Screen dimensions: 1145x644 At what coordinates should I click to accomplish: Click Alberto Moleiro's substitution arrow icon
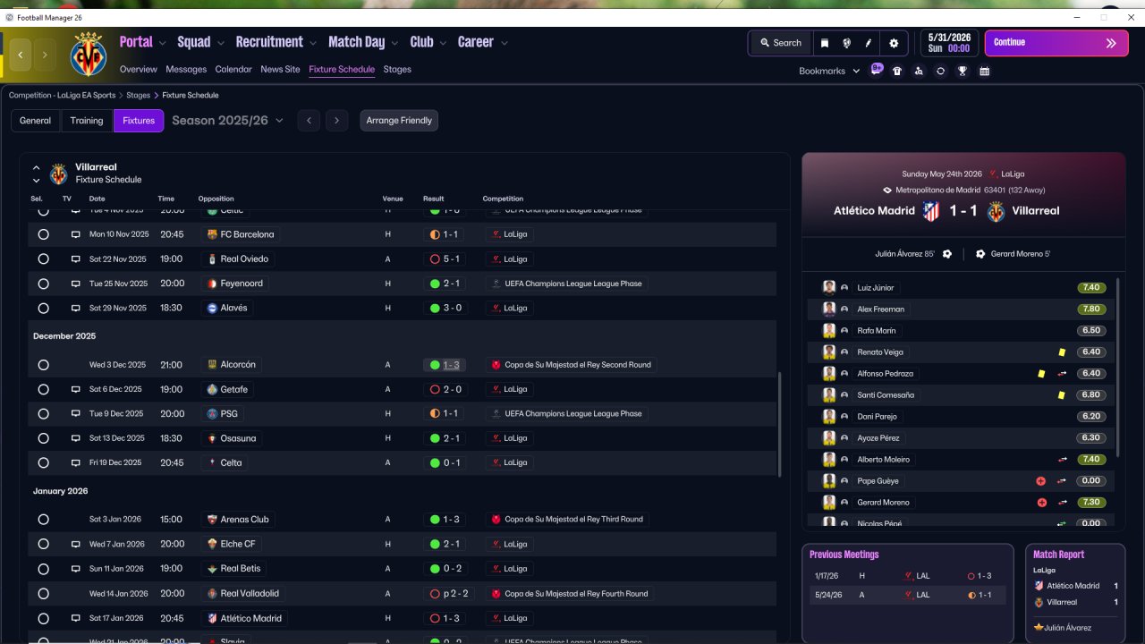pos(1062,460)
